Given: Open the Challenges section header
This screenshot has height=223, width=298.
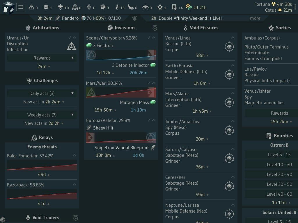Looking at the screenshot, I should coord(42,81).
